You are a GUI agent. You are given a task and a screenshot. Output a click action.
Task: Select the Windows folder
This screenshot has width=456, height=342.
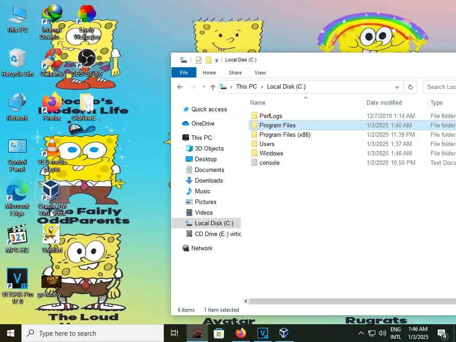(267, 153)
